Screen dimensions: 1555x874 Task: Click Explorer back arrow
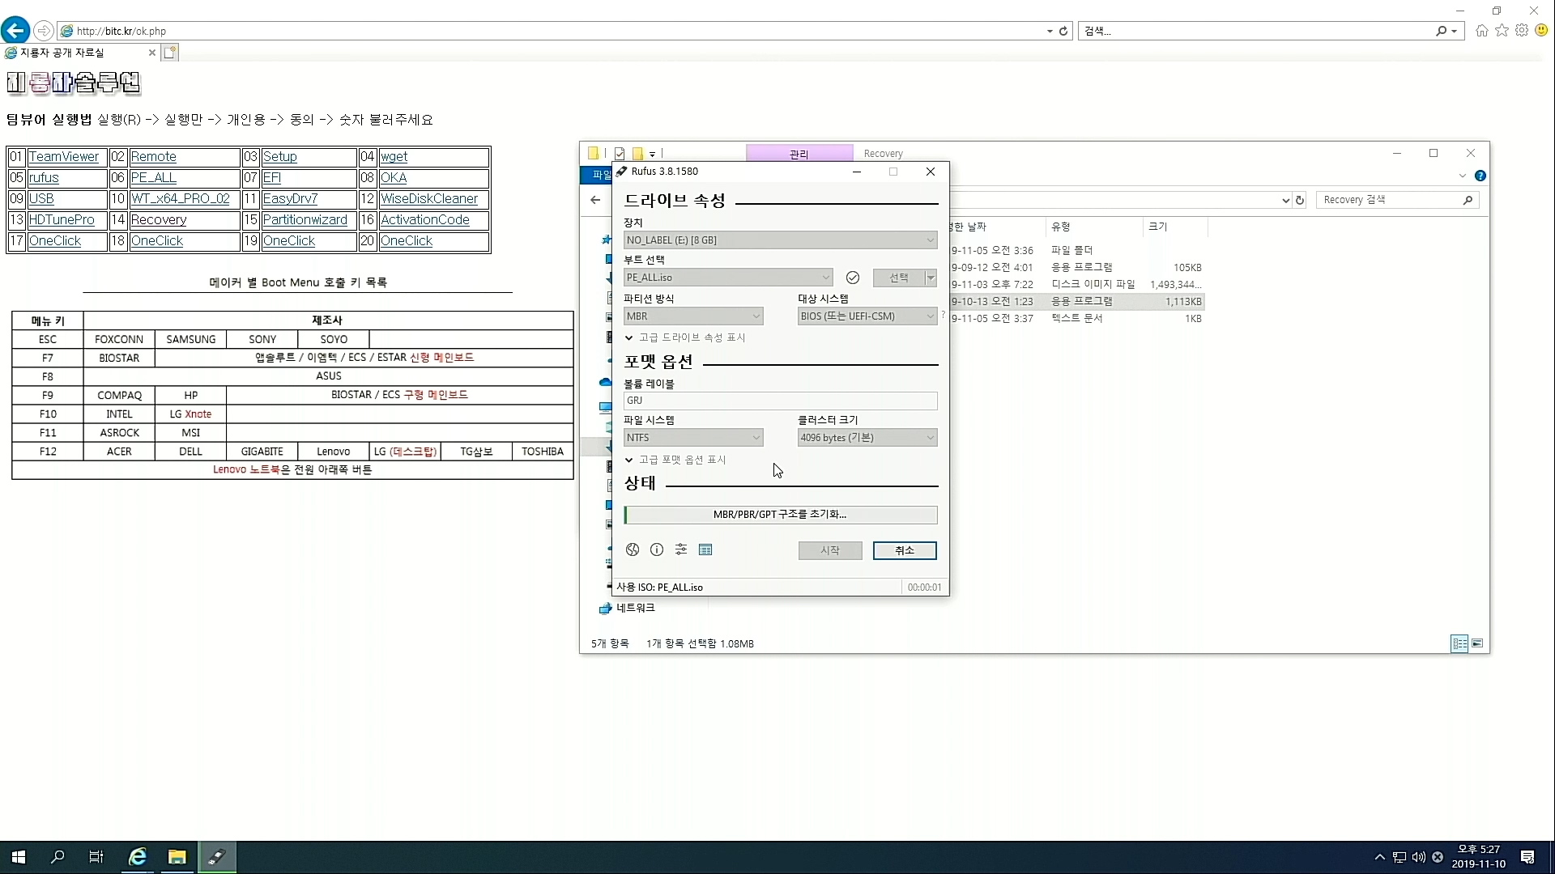click(x=595, y=200)
